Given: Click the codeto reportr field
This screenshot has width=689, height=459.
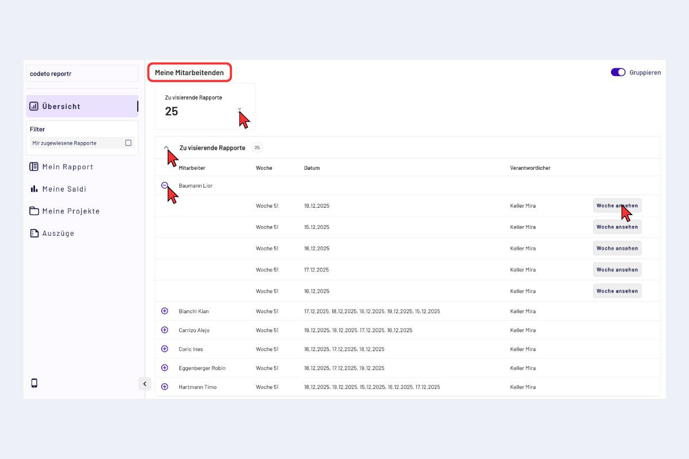Looking at the screenshot, I should [x=82, y=73].
